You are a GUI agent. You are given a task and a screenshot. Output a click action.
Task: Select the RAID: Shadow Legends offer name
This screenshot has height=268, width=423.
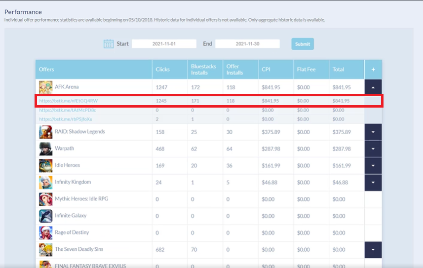coord(80,132)
